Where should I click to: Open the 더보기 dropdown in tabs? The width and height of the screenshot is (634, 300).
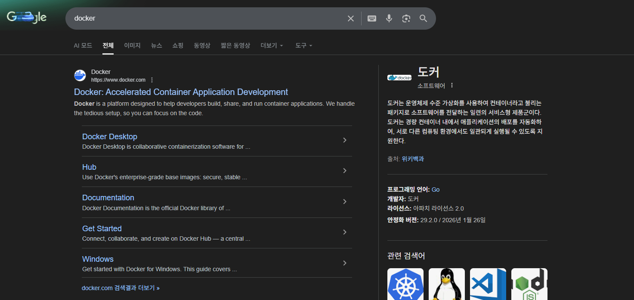pyautogui.click(x=272, y=45)
